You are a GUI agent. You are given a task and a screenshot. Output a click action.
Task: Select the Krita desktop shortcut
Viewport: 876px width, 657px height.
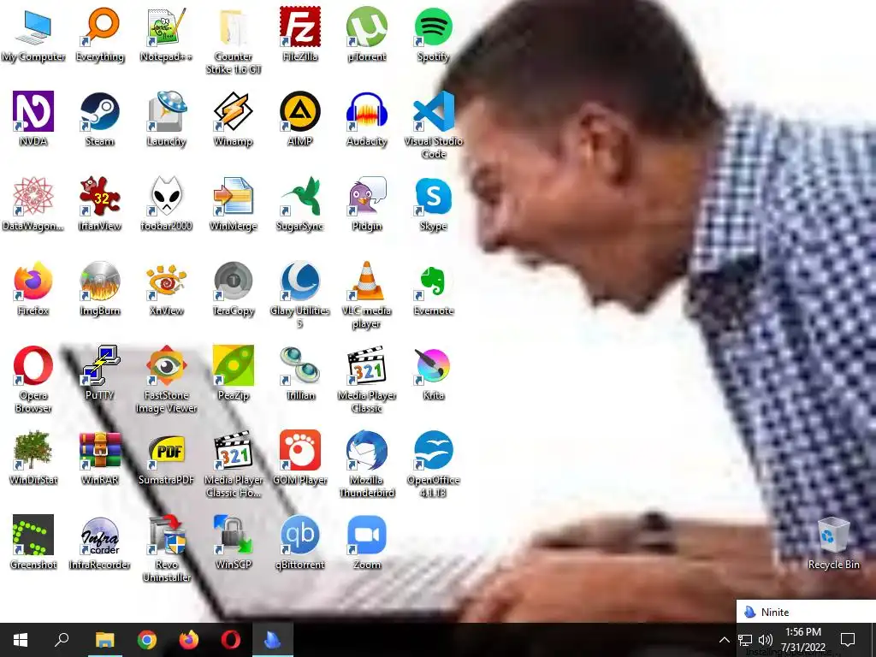point(433,373)
